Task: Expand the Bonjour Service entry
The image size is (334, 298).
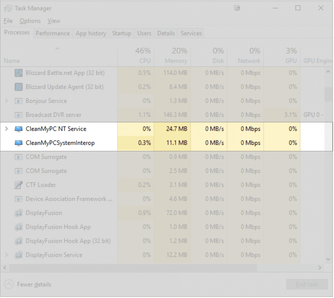Action: 6,101
